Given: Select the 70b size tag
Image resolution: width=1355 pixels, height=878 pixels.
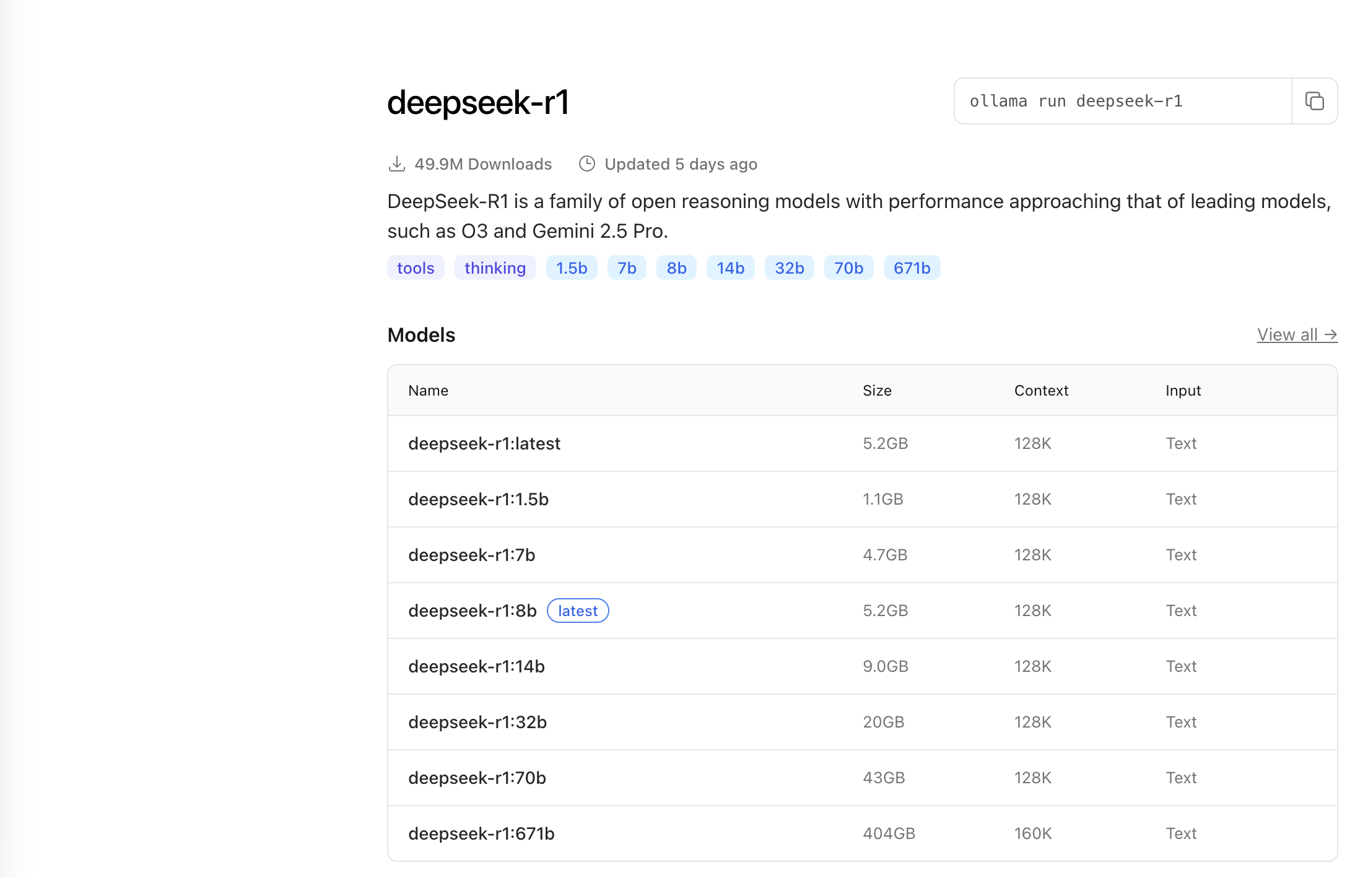Looking at the screenshot, I should pyautogui.click(x=848, y=267).
